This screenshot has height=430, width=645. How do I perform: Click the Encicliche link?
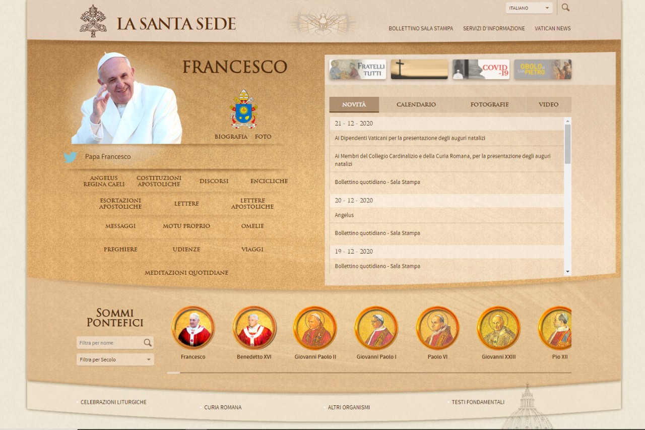[x=269, y=180]
